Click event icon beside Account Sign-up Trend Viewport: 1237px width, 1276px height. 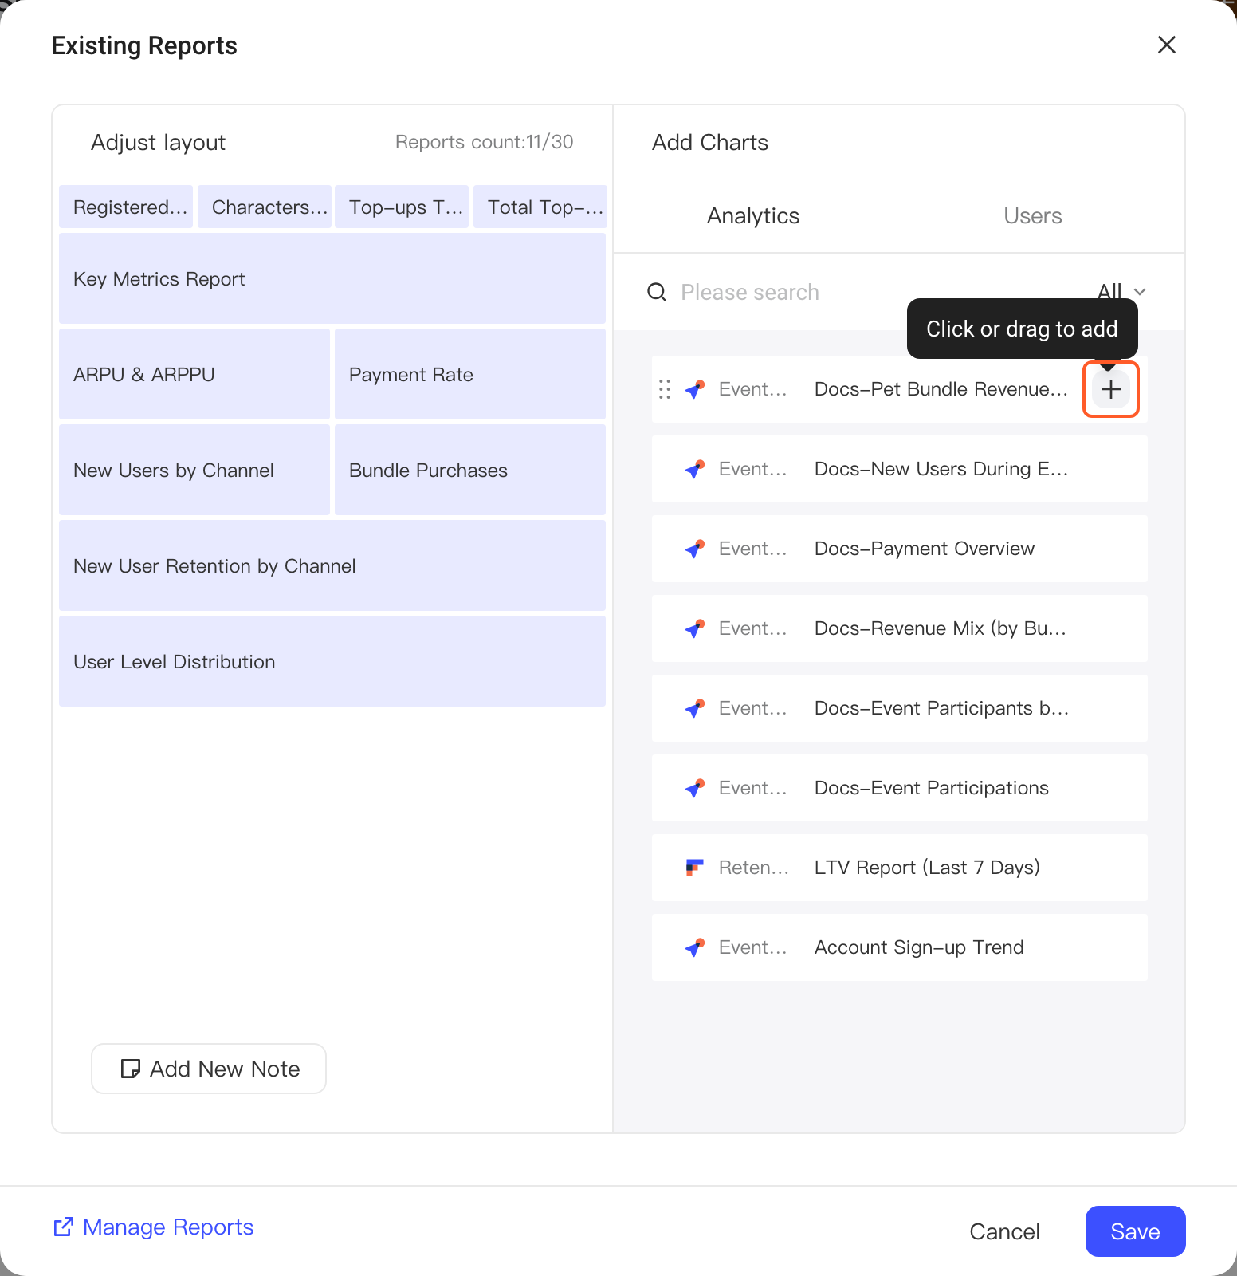(x=695, y=947)
